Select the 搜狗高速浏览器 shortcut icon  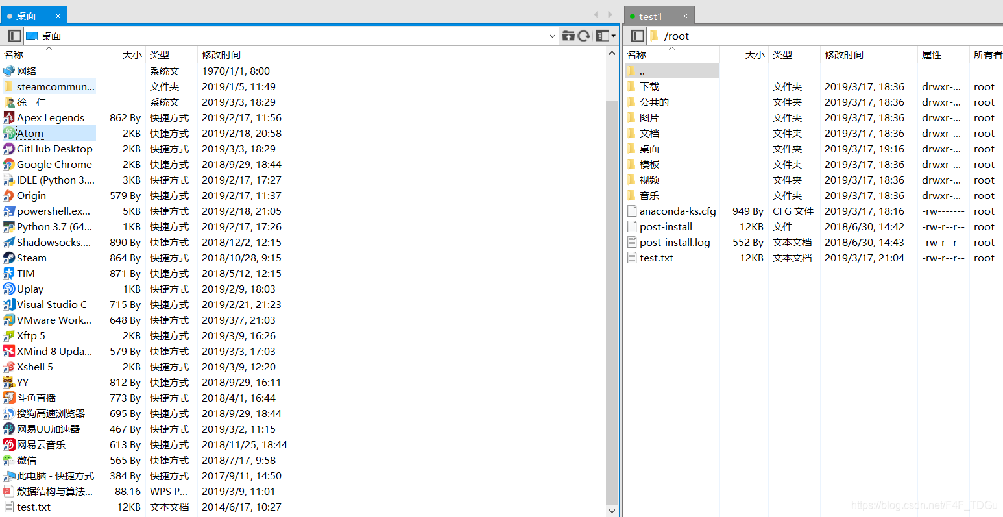8,413
